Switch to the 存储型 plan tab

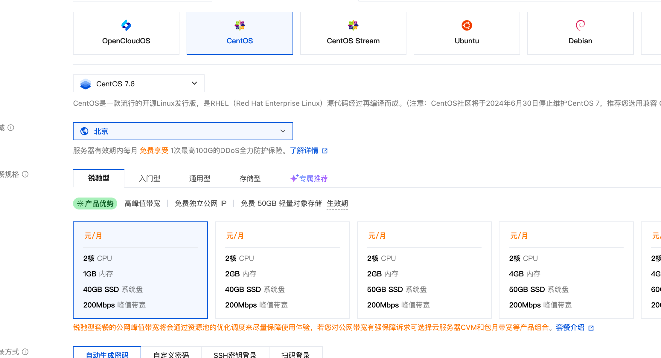click(250, 178)
